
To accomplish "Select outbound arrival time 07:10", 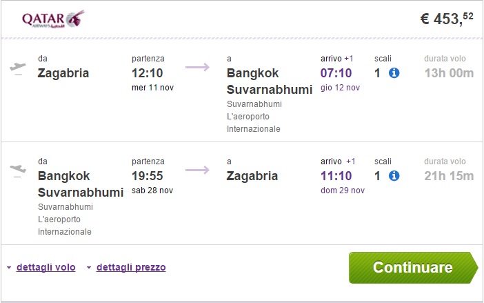I will (337, 72).
